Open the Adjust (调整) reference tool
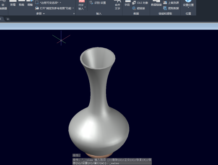The image size is (218, 165). [30, 3]
